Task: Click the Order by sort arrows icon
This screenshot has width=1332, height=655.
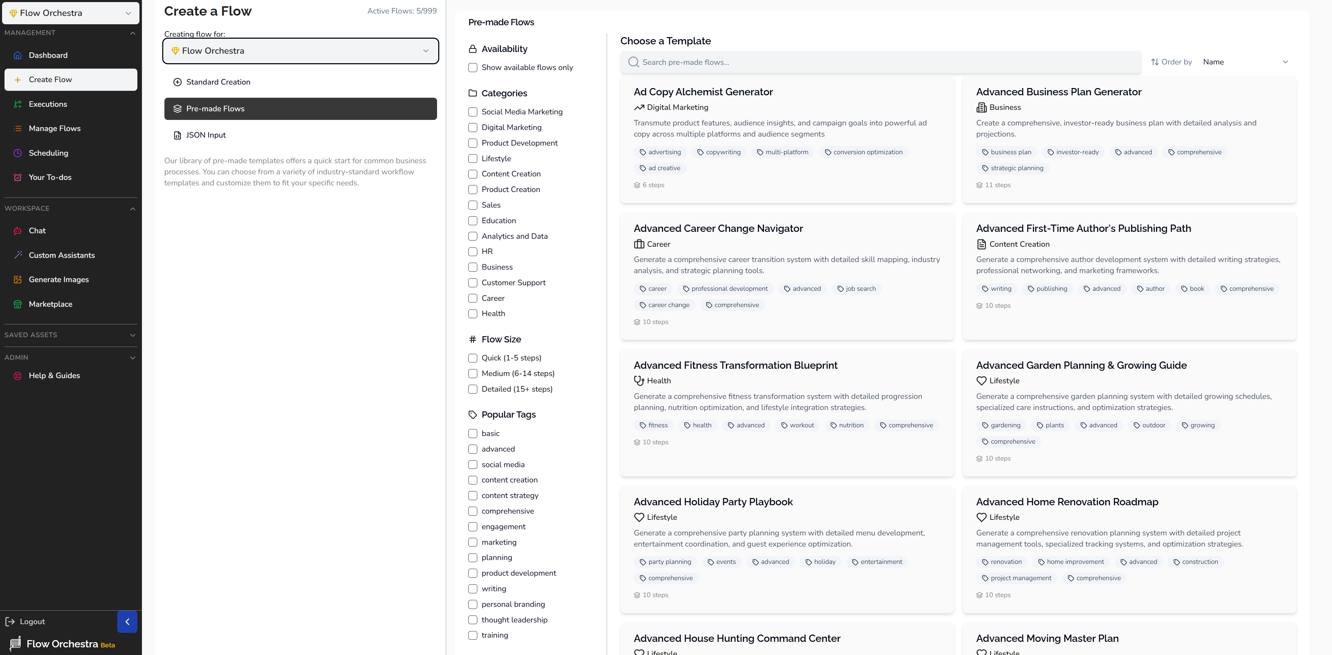Action: [1155, 62]
